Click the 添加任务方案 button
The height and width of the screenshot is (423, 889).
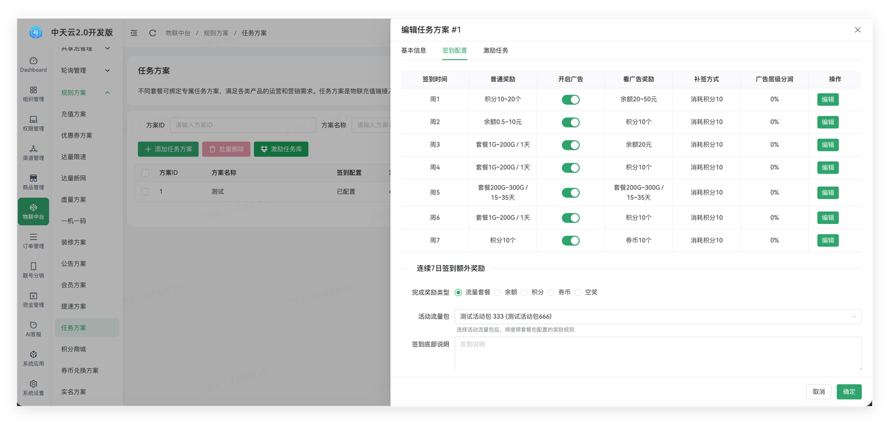pos(168,149)
